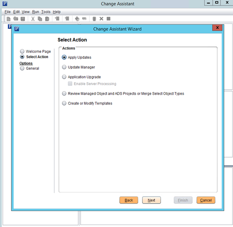Click the New file toolbar icon

[x=8, y=19]
